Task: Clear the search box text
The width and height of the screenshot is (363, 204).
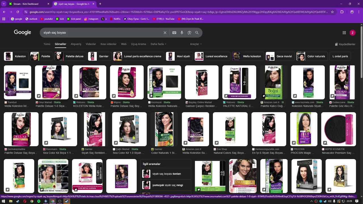Action: point(165,33)
